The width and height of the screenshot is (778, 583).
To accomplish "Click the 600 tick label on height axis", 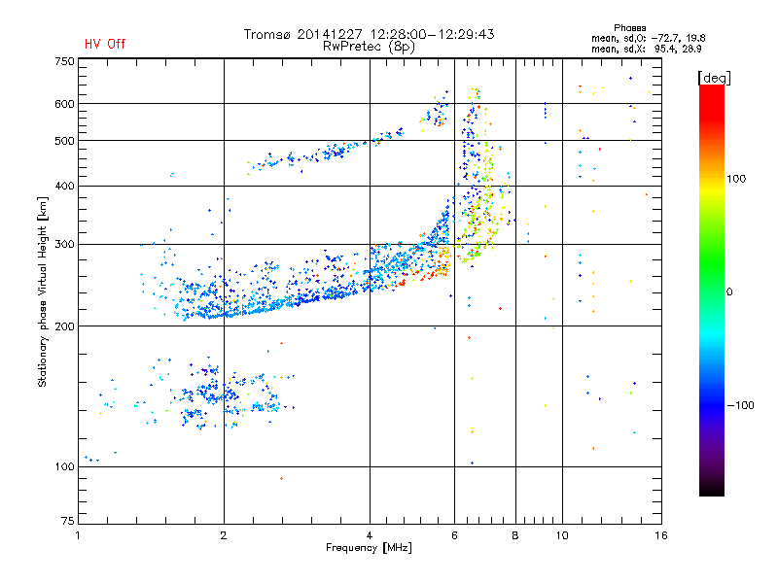I will pyautogui.click(x=64, y=104).
